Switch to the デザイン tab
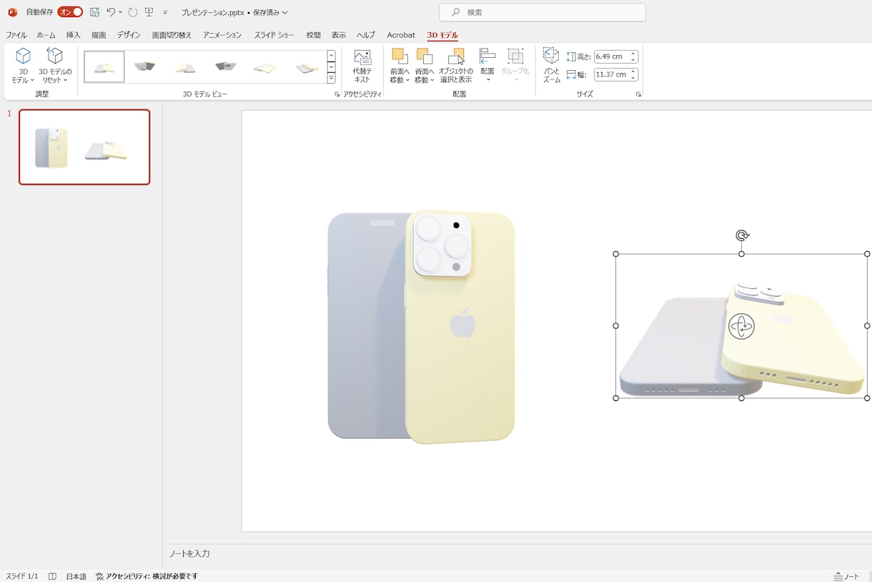Image resolution: width=872 pixels, height=582 pixels. (129, 35)
